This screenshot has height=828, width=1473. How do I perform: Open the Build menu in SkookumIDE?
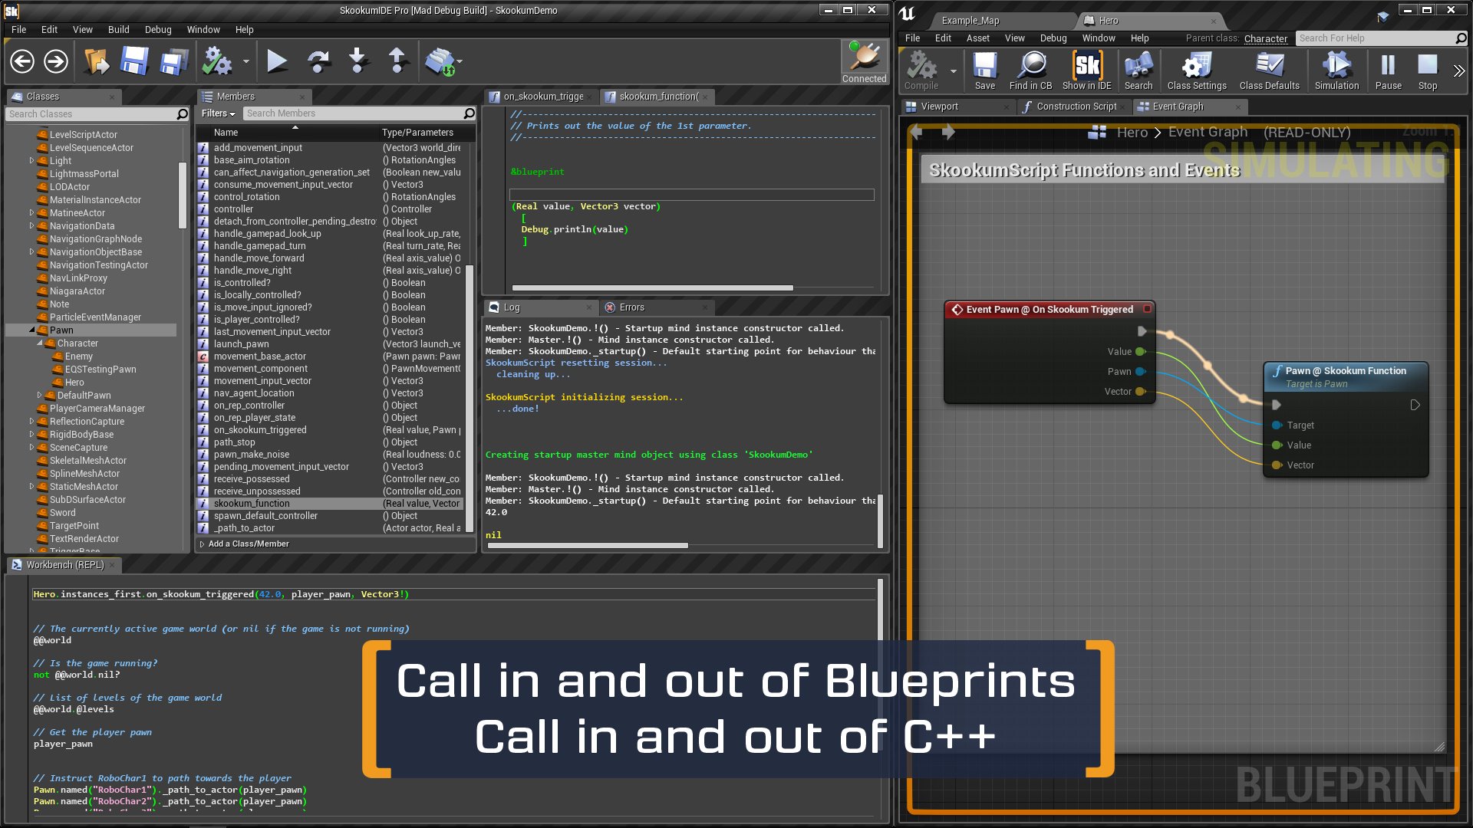(118, 29)
